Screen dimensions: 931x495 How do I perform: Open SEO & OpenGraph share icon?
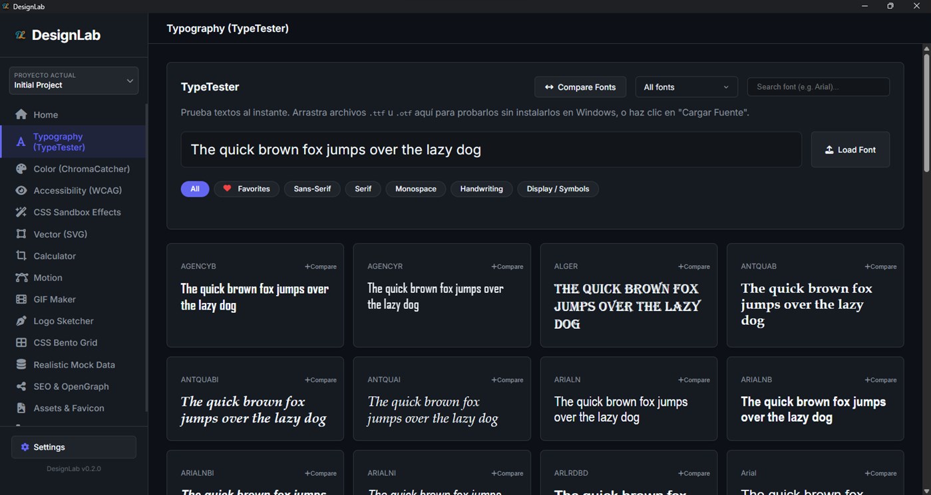tap(21, 387)
